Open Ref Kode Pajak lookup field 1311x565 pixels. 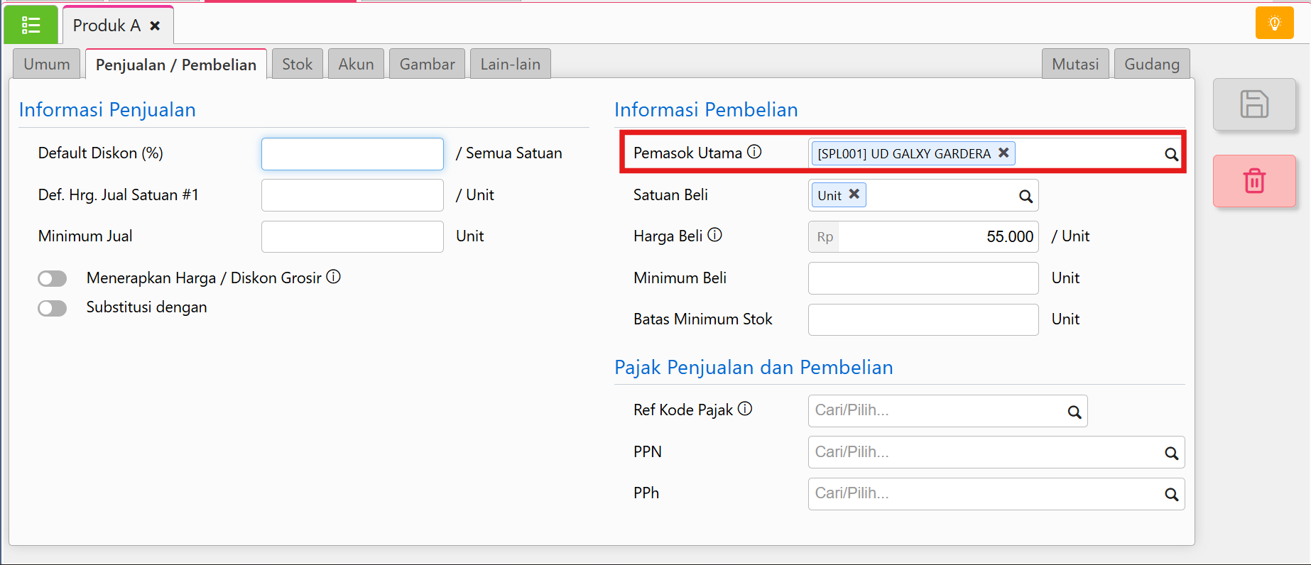point(947,411)
